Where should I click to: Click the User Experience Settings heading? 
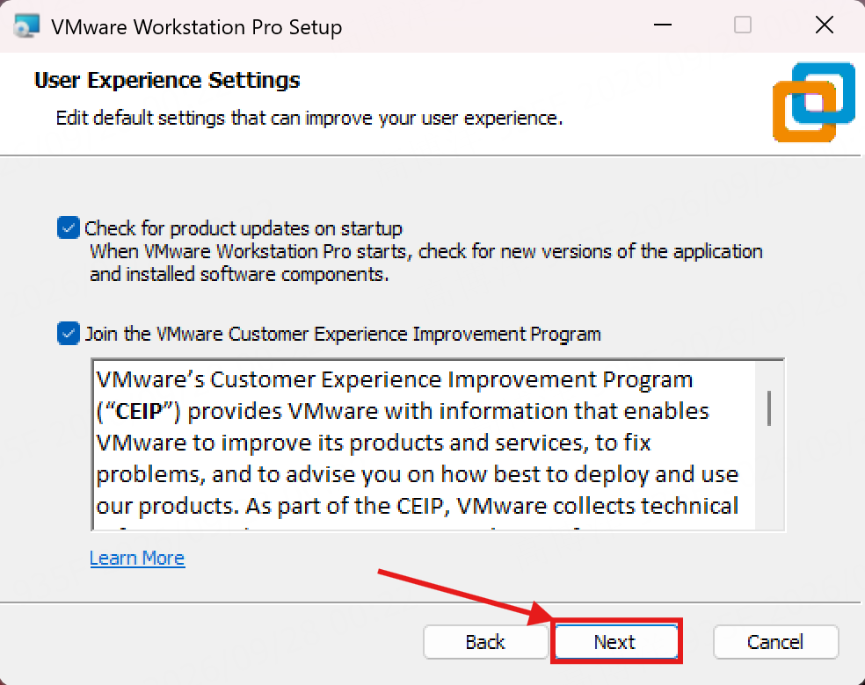(x=167, y=81)
